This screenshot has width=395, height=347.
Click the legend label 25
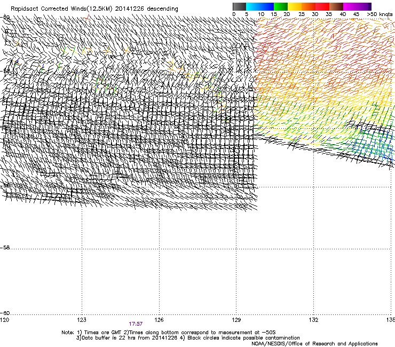point(302,14)
